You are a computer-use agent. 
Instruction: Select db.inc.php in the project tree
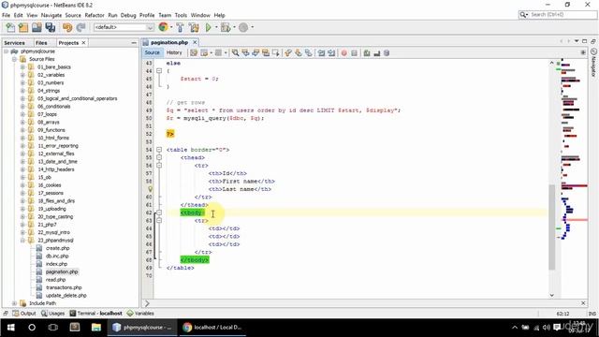coord(57,256)
